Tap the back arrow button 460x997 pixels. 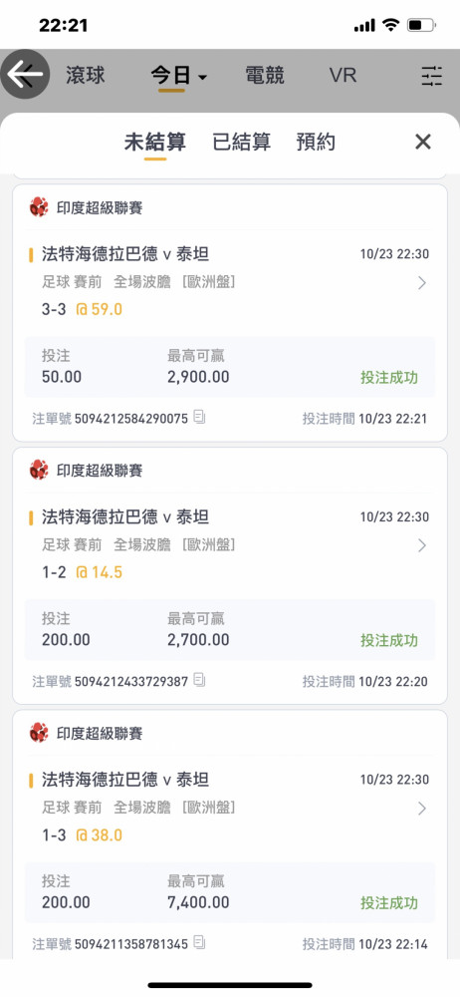pos(25,75)
